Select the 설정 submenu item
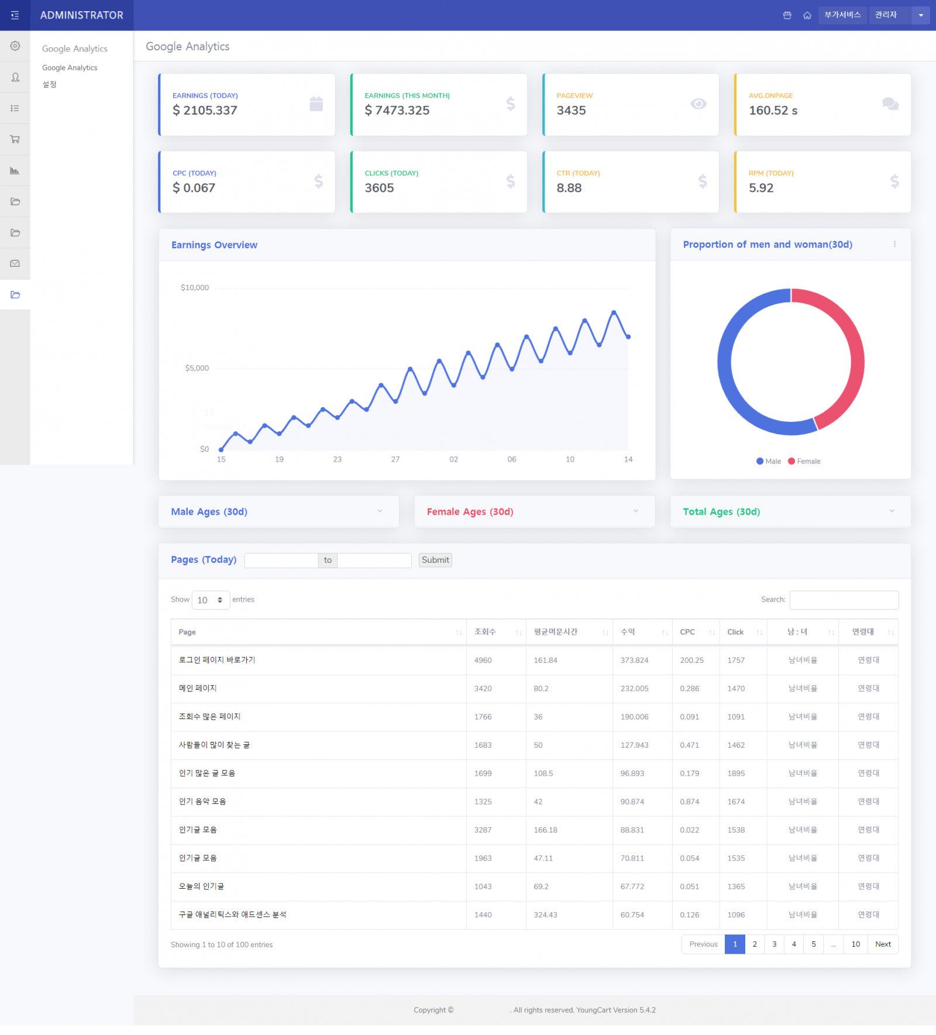The width and height of the screenshot is (936, 1035). tap(50, 84)
